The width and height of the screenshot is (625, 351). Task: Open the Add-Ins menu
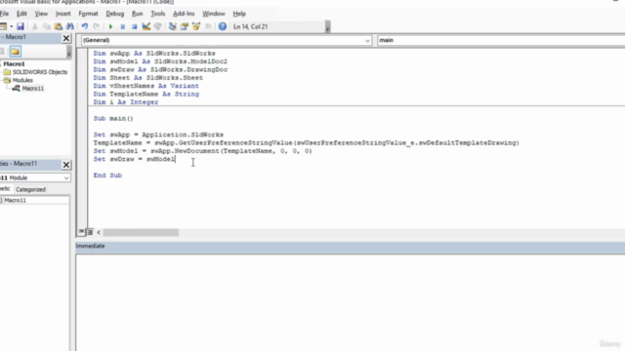tap(184, 14)
